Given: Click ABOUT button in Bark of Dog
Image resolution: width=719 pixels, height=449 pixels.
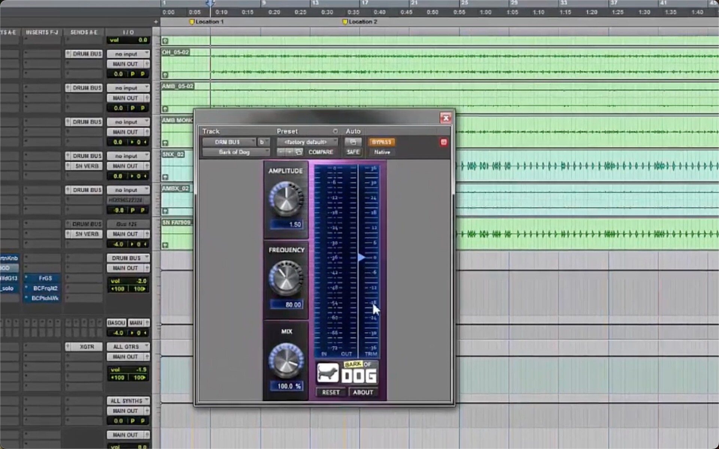Looking at the screenshot, I should (363, 392).
